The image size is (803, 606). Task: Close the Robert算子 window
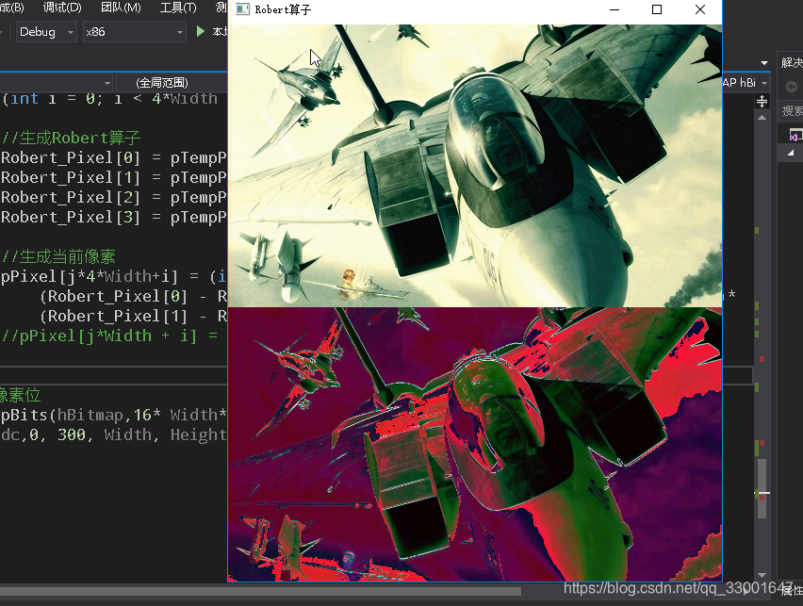tap(700, 9)
